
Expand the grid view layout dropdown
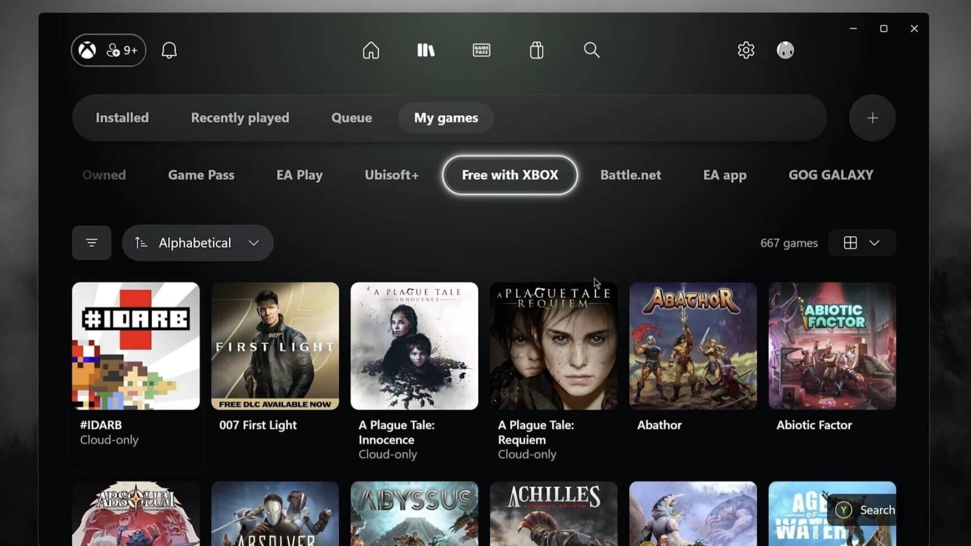(862, 243)
